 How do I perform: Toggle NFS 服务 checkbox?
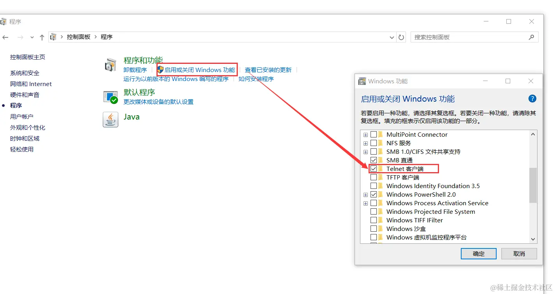374,143
